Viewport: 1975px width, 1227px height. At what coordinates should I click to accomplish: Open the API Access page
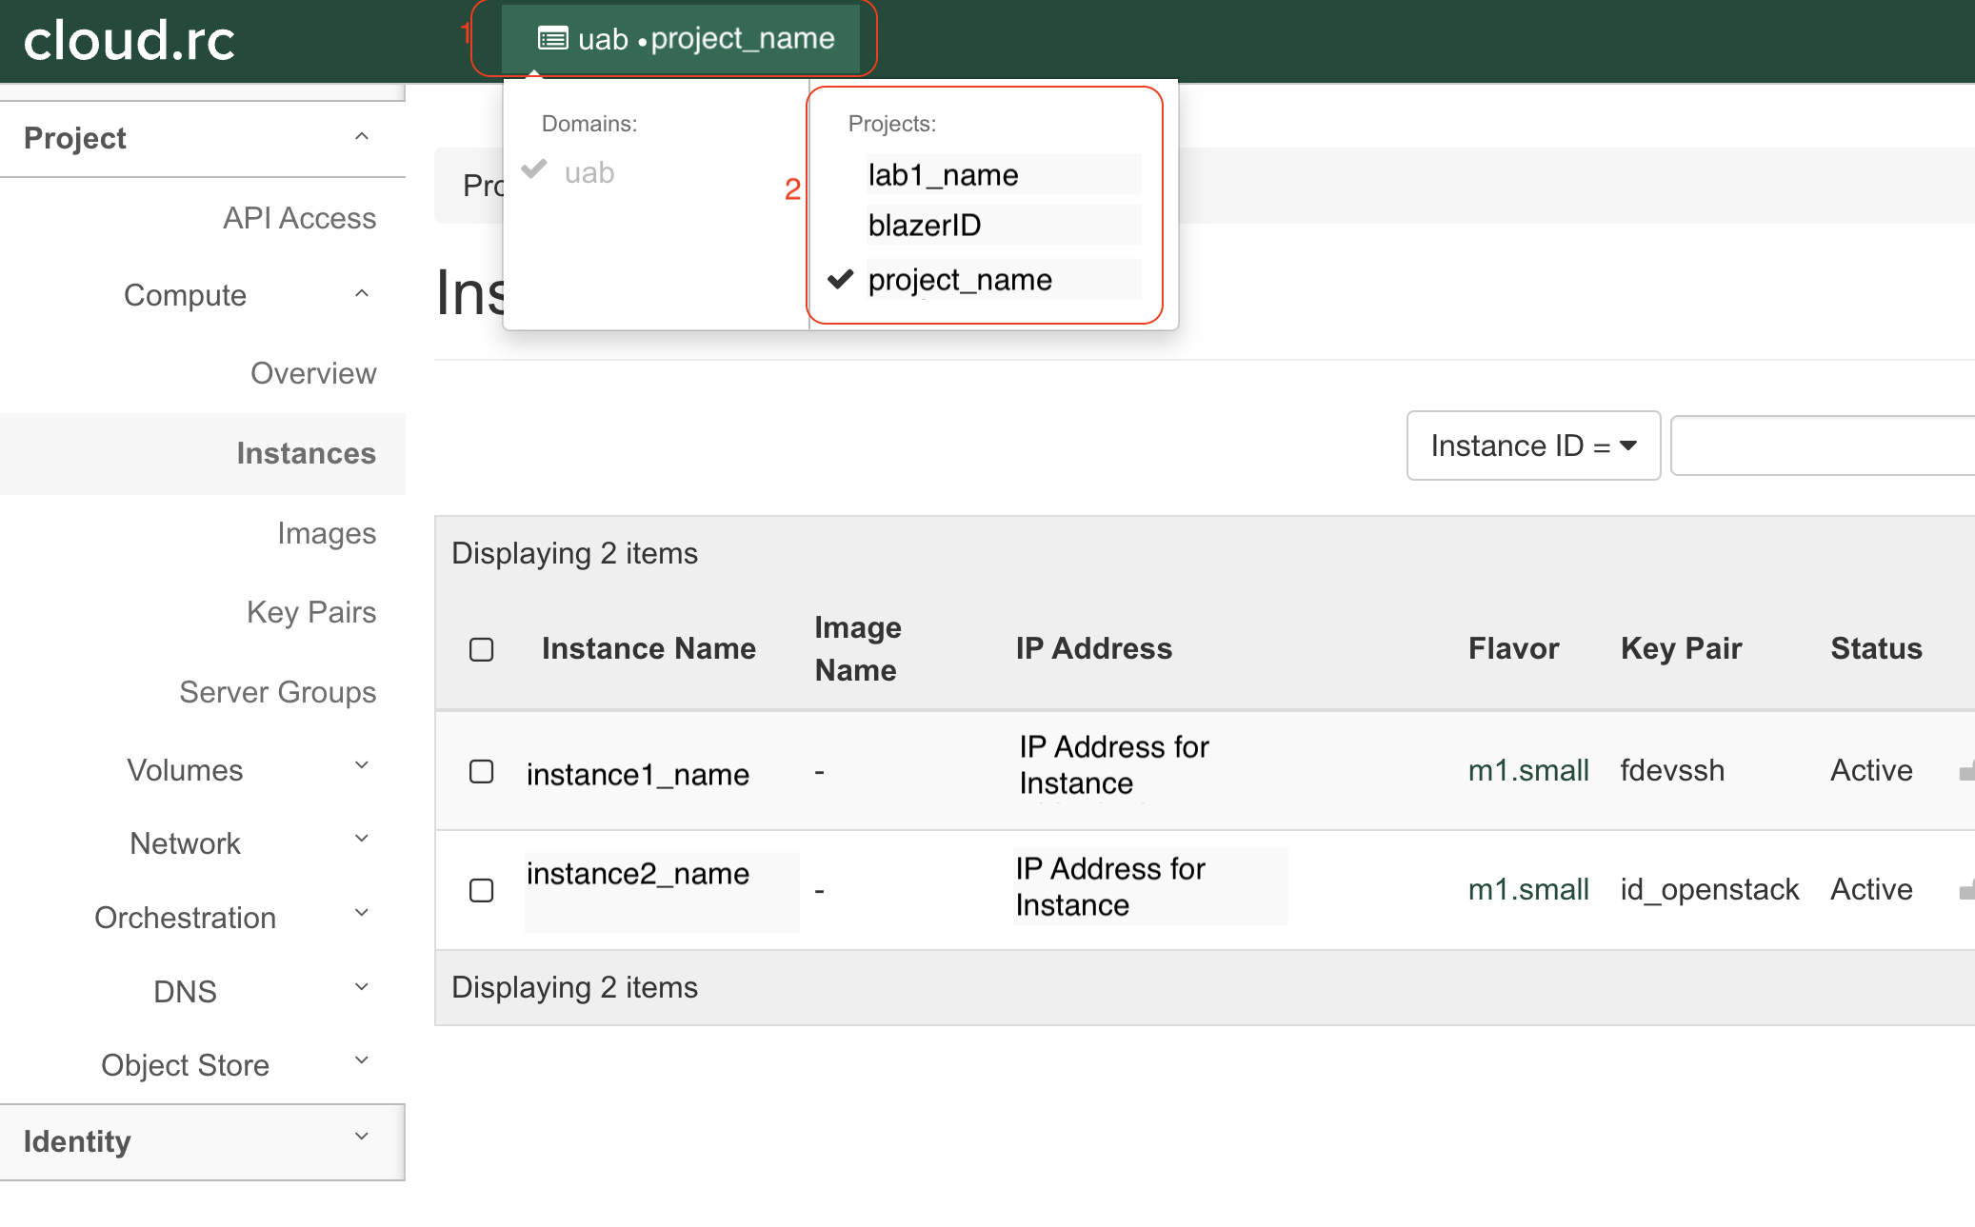pyautogui.click(x=299, y=218)
